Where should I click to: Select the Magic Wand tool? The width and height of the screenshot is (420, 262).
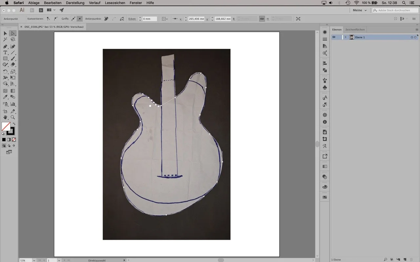(5, 40)
